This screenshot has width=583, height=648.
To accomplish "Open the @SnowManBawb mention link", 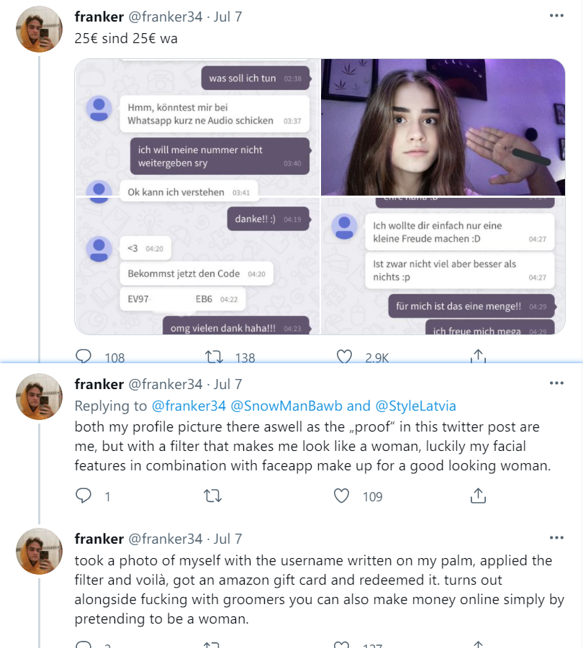I will (x=286, y=406).
